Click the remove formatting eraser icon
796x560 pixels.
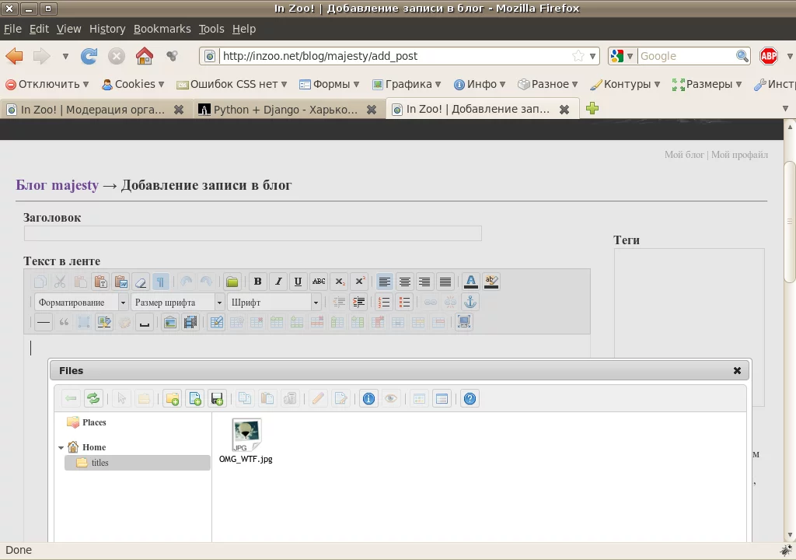(141, 282)
